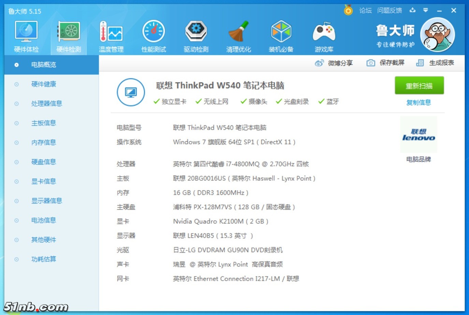Open the title bar dropdown menu arrow
469x315 pixels.
(x=425, y=11)
